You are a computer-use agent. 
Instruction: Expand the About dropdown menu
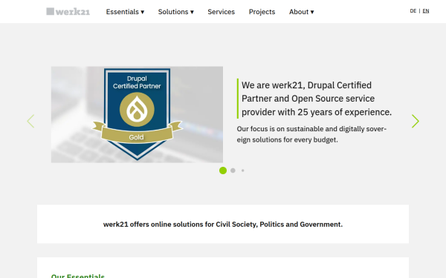click(302, 12)
